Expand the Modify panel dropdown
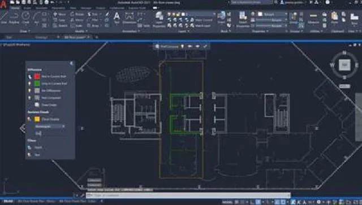 point(81,31)
